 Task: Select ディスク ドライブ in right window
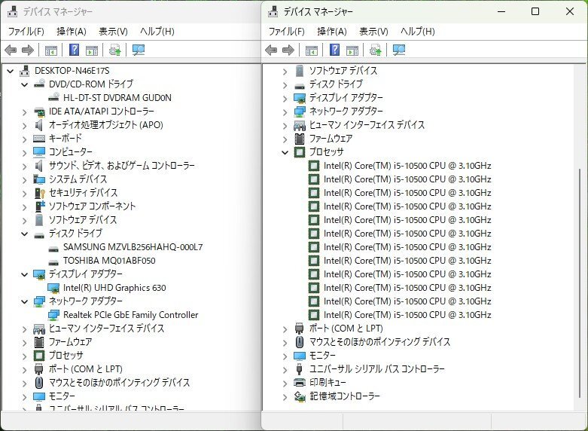pyautogui.click(x=336, y=84)
